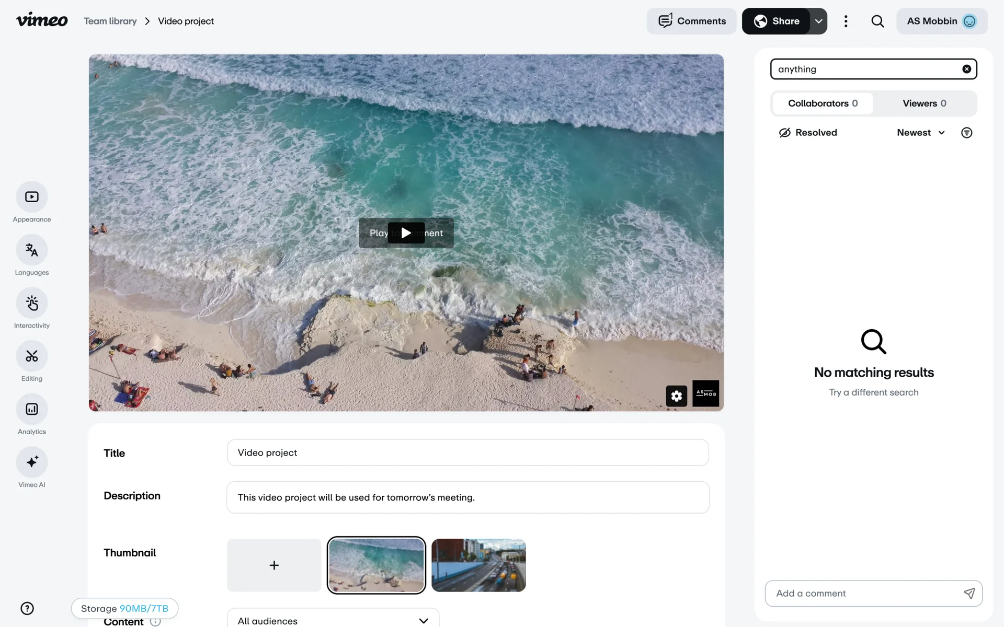The image size is (1004, 627).
Task: Switch to the Collaborators tab
Action: pyautogui.click(x=823, y=103)
